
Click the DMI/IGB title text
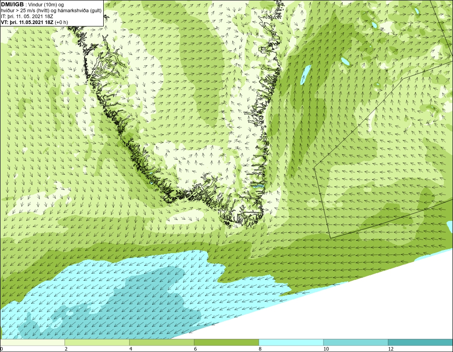pos(12,5)
